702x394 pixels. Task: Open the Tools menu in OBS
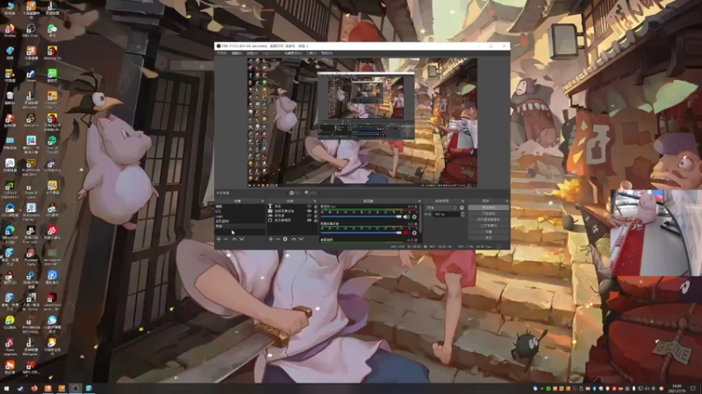312,53
